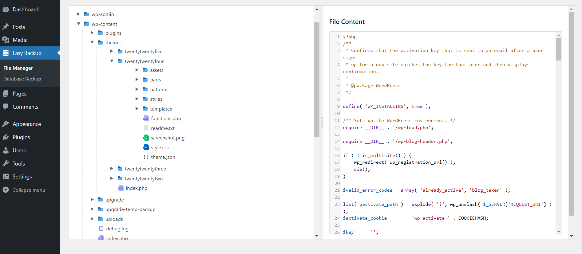Click the screenshot.png image file icon

point(146,138)
